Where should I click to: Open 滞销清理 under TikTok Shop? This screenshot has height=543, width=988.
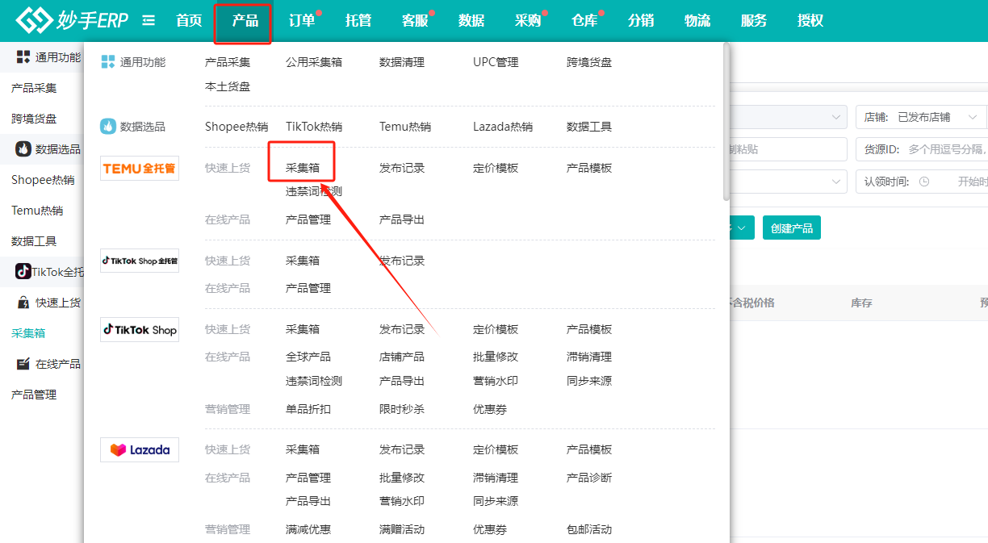[x=589, y=357]
